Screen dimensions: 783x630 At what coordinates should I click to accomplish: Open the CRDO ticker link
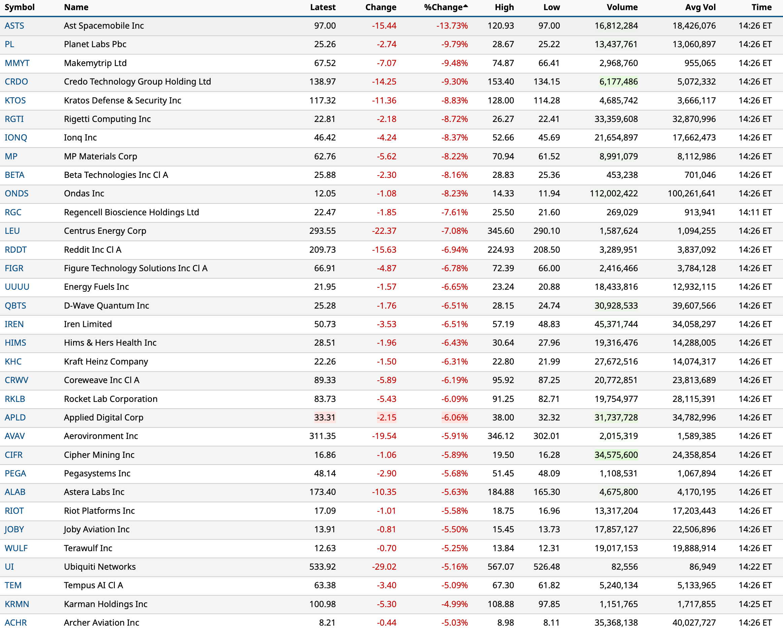coord(16,82)
